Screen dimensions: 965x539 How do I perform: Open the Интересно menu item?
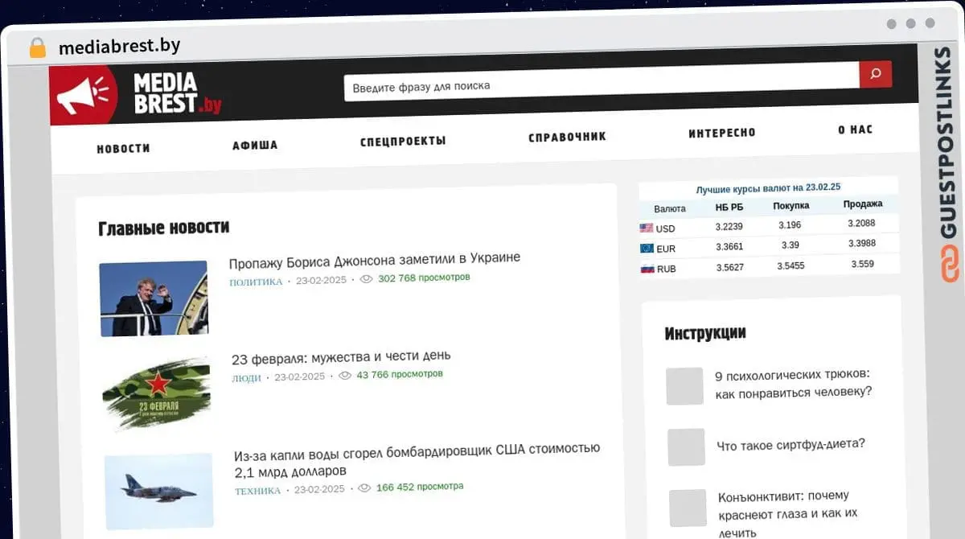pyautogui.click(x=722, y=134)
